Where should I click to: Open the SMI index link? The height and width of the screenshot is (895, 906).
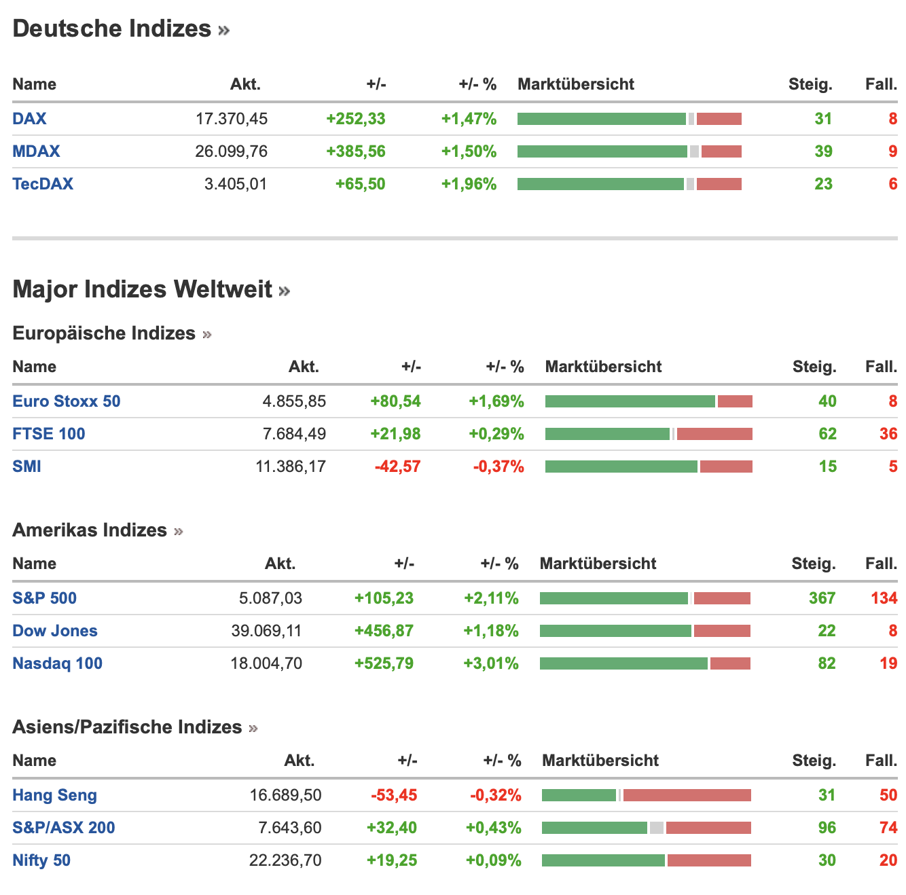[26, 467]
